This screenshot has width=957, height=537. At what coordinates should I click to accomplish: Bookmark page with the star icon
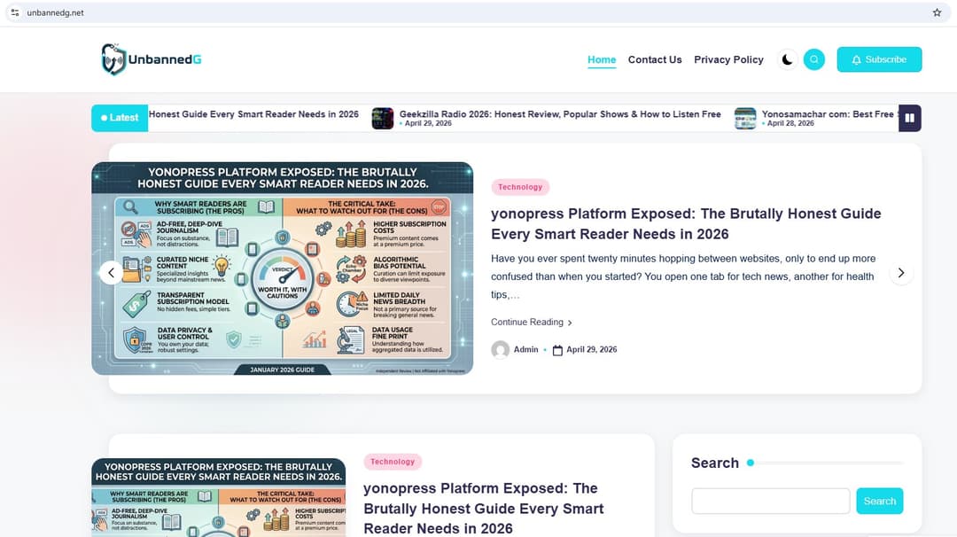pos(937,12)
